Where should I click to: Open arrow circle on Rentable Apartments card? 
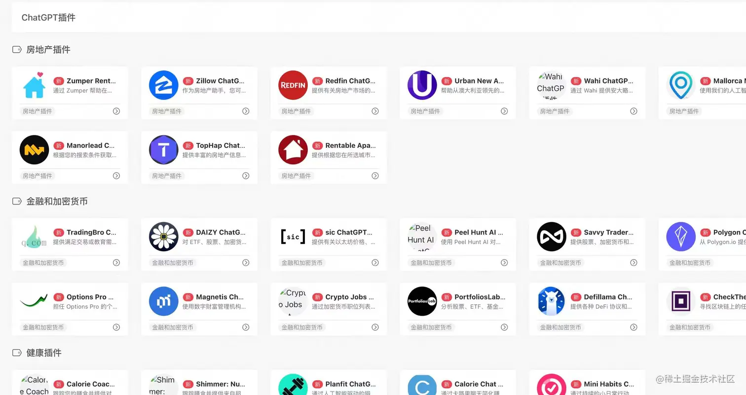pyautogui.click(x=375, y=176)
